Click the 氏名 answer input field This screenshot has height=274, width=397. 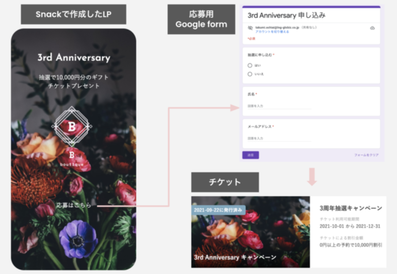(279, 106)
